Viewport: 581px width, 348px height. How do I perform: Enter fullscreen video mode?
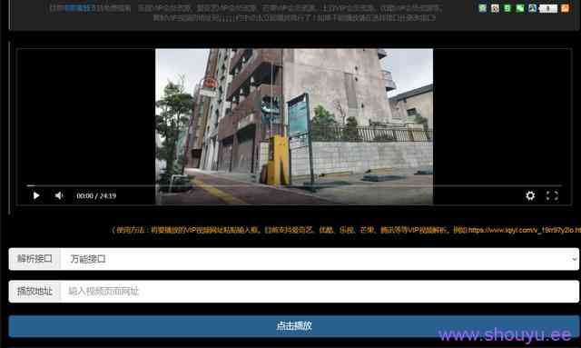pyautogui.click(x=552, y=195)
